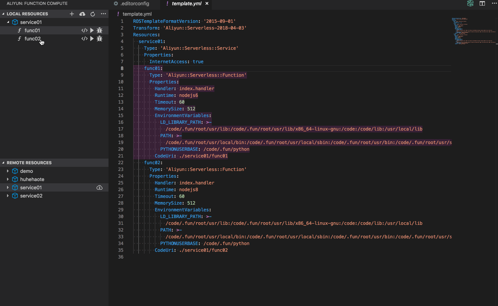Expand the remote demo service

pos(8,171)
